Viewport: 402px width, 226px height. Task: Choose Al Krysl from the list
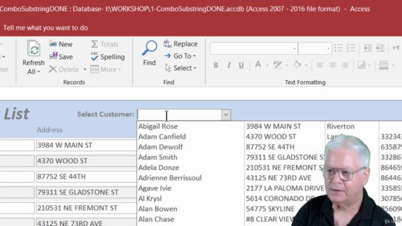coord(150,198)
